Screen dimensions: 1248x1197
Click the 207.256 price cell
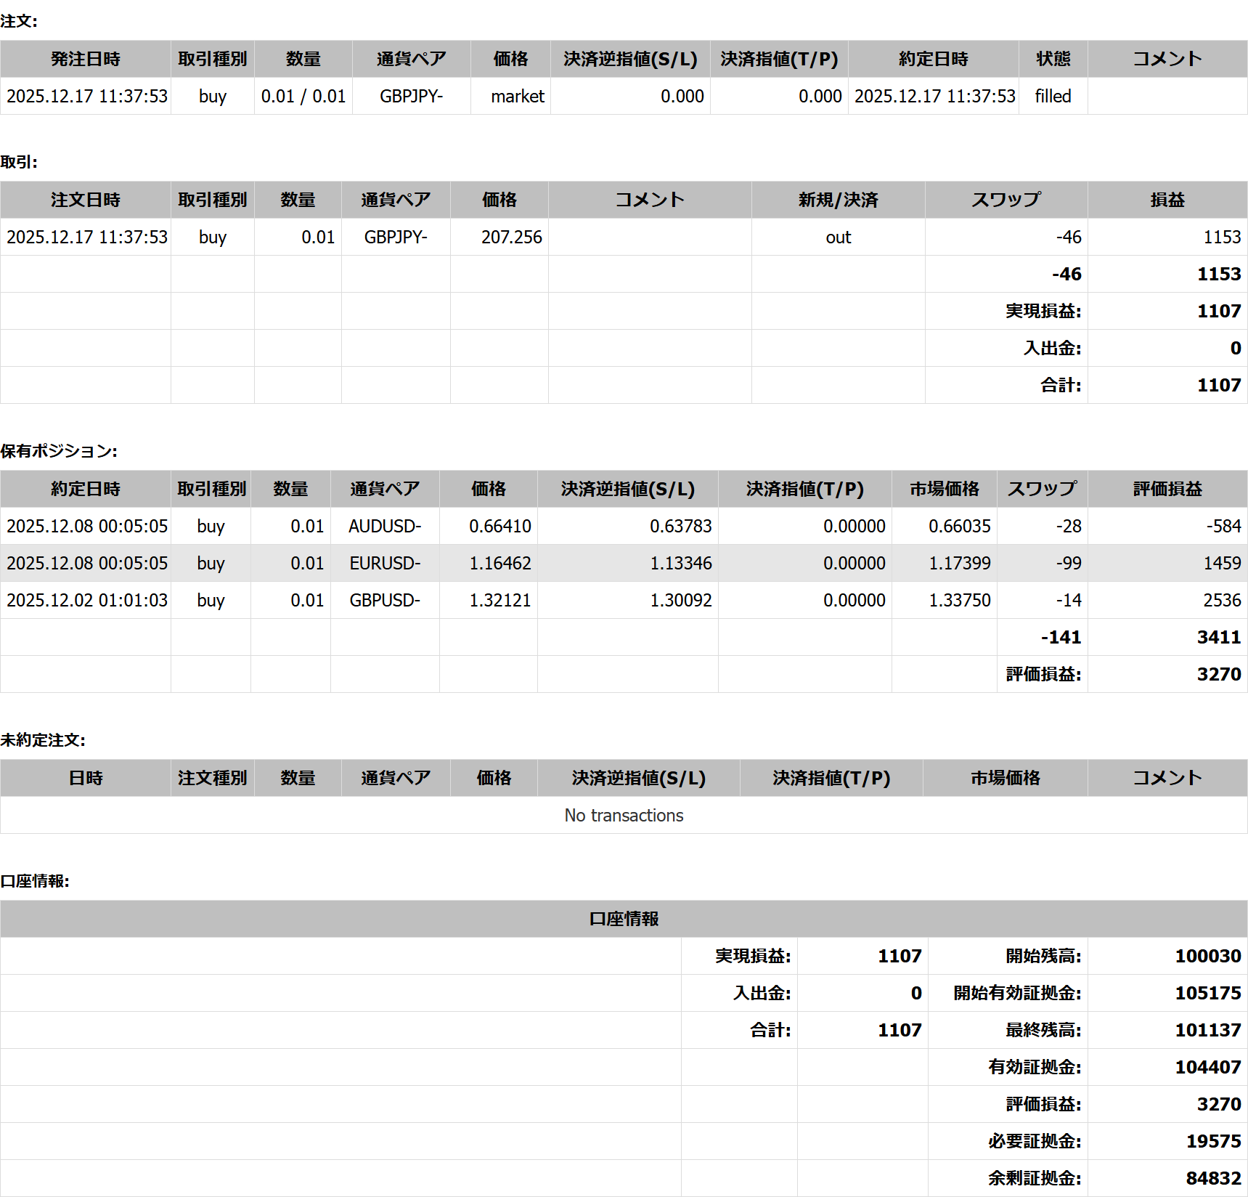tap(511, 237)
